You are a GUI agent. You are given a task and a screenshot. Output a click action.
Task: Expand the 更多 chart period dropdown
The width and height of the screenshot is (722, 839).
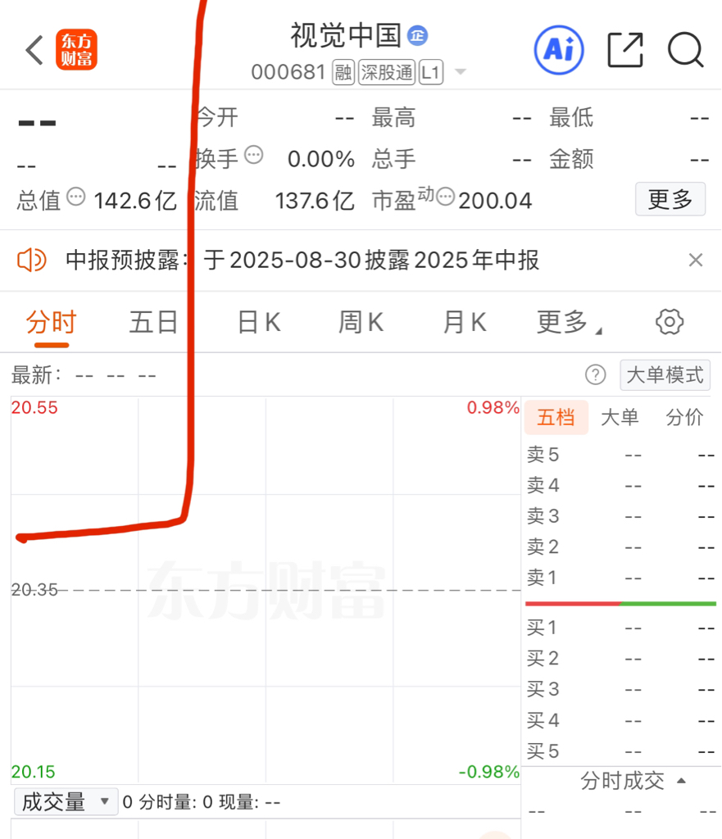(569, 323)
